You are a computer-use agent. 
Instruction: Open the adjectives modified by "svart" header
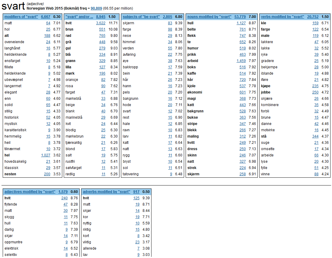pos(30,192)
